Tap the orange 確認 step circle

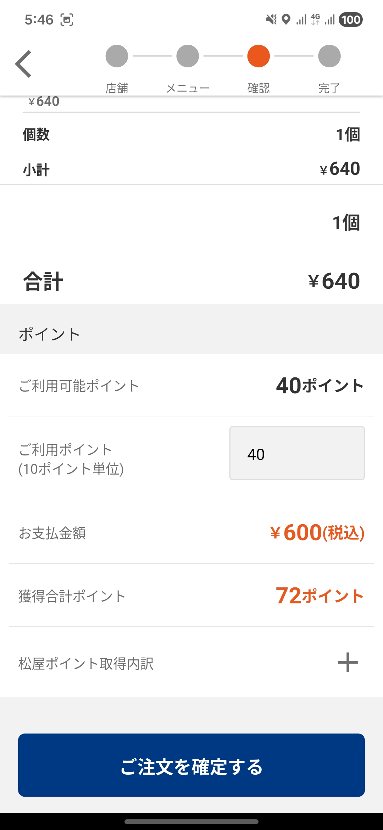259,56
